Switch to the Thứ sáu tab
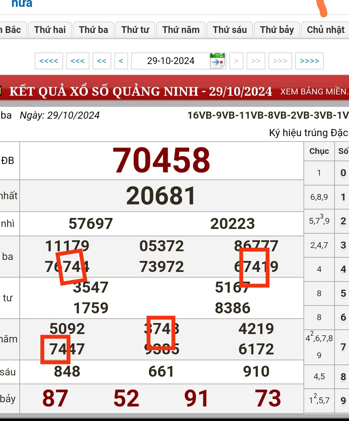 pyautogui.click(x=230, y=30)
